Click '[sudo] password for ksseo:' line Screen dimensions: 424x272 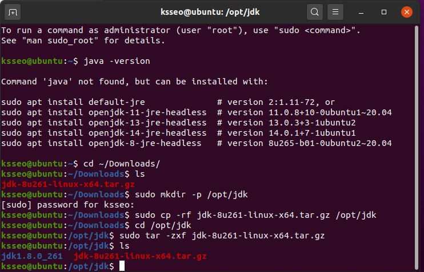(x=68, y=205)
